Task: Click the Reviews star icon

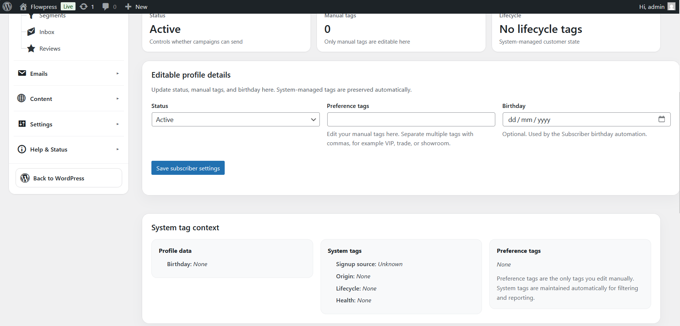Action: pos(31,48)
